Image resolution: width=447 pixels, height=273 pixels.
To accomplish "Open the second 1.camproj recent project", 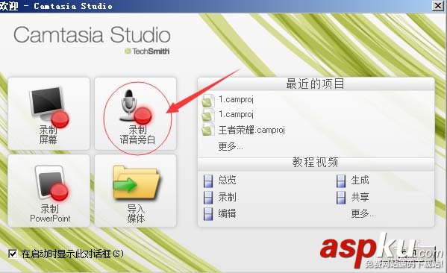I will 236,114.
